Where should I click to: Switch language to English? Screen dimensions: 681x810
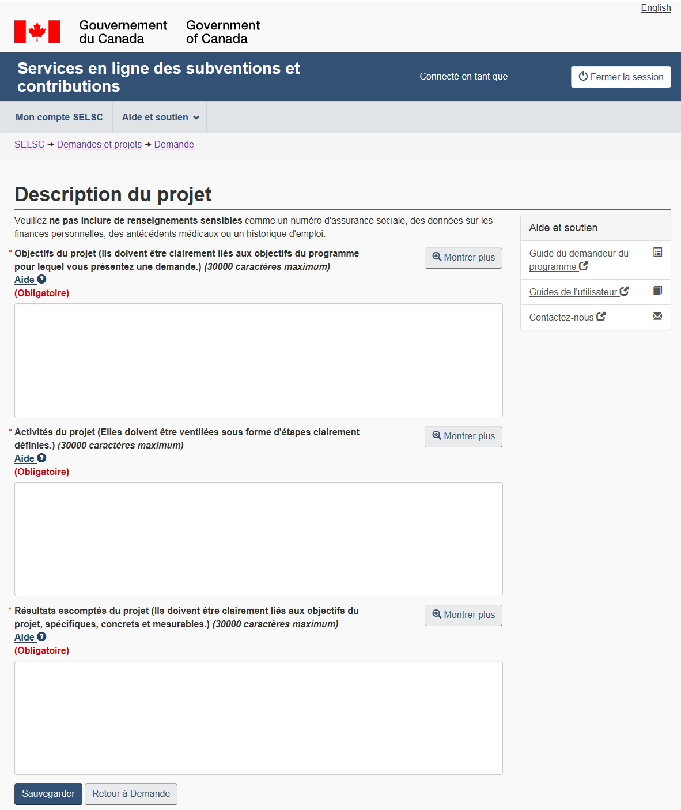tap(656, 8)
